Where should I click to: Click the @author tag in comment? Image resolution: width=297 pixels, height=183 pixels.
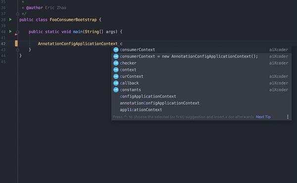(35, 8)
